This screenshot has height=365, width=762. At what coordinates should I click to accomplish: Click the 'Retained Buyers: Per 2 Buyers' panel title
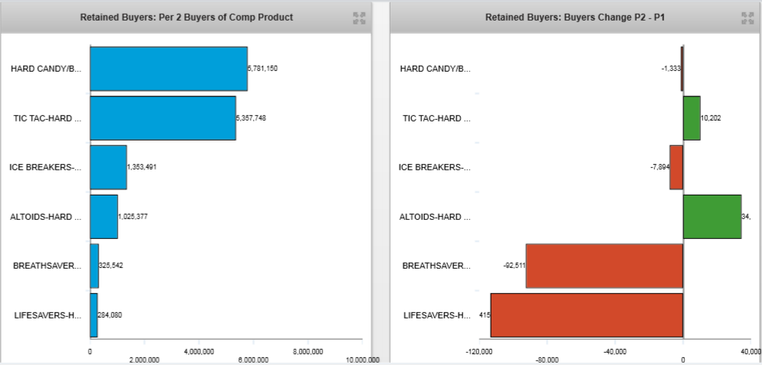point(186,18)
